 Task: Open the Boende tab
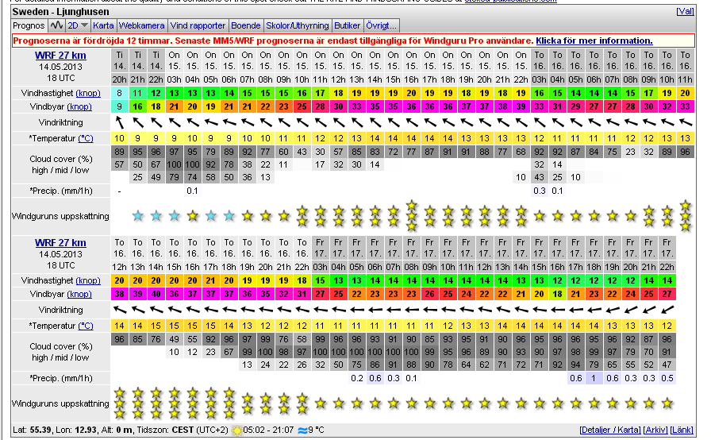click(x=248, y=25)
